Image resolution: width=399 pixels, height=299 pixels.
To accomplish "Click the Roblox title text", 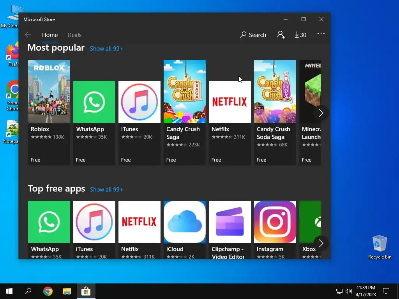I will (40, 129).
